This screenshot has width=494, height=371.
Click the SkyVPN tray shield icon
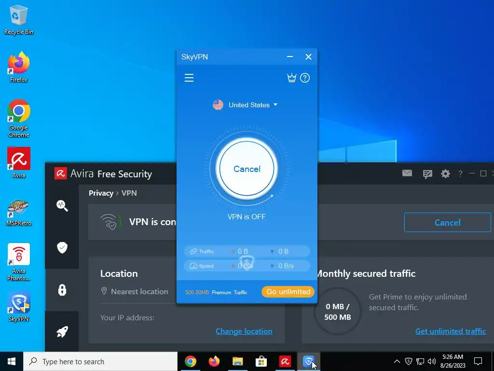pos(409,361)
